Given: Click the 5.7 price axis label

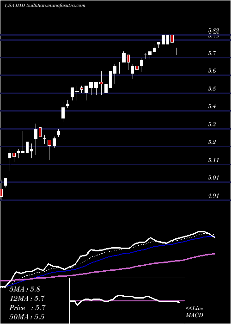Looking at the screenshot, I should pos(212,53).
